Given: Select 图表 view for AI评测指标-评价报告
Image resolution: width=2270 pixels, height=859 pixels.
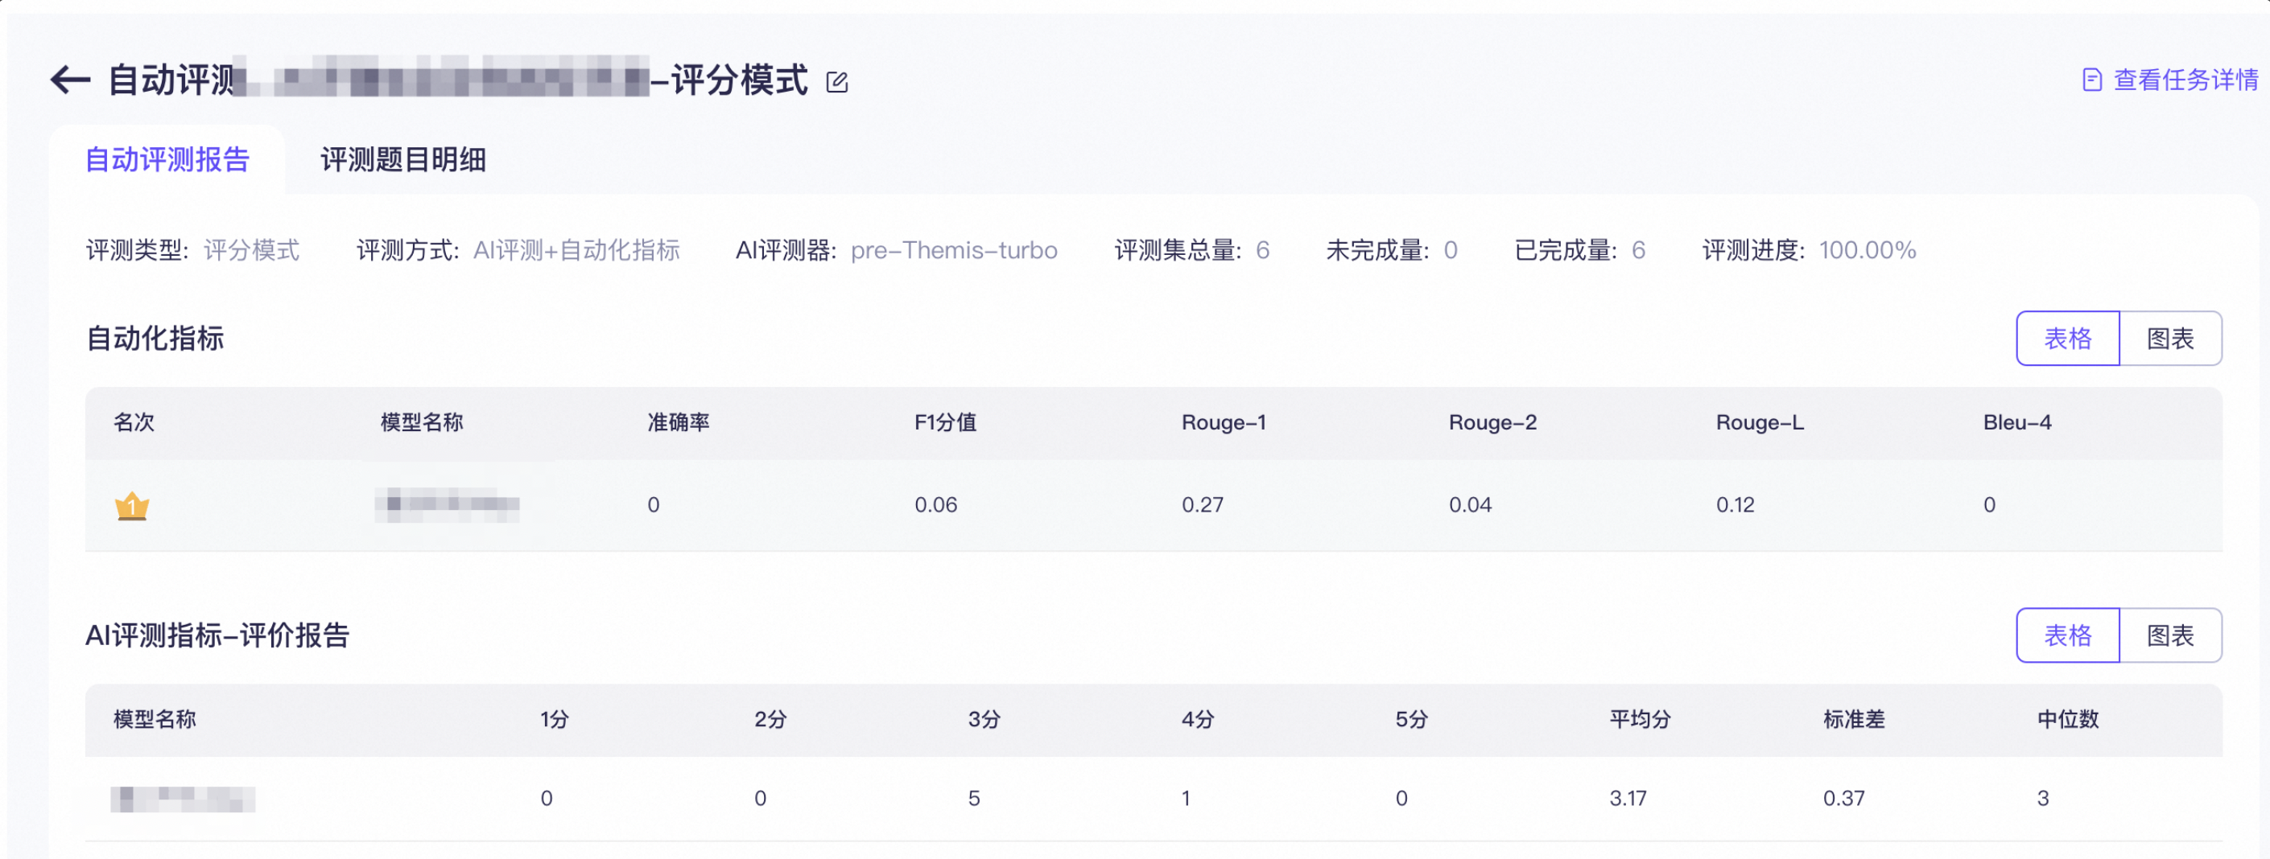Looking at the screenshot, I should (2170, 635).
